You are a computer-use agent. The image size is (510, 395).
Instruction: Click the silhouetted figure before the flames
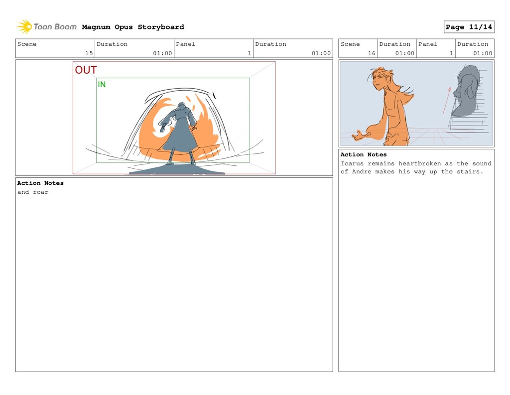tap(179, 133)
